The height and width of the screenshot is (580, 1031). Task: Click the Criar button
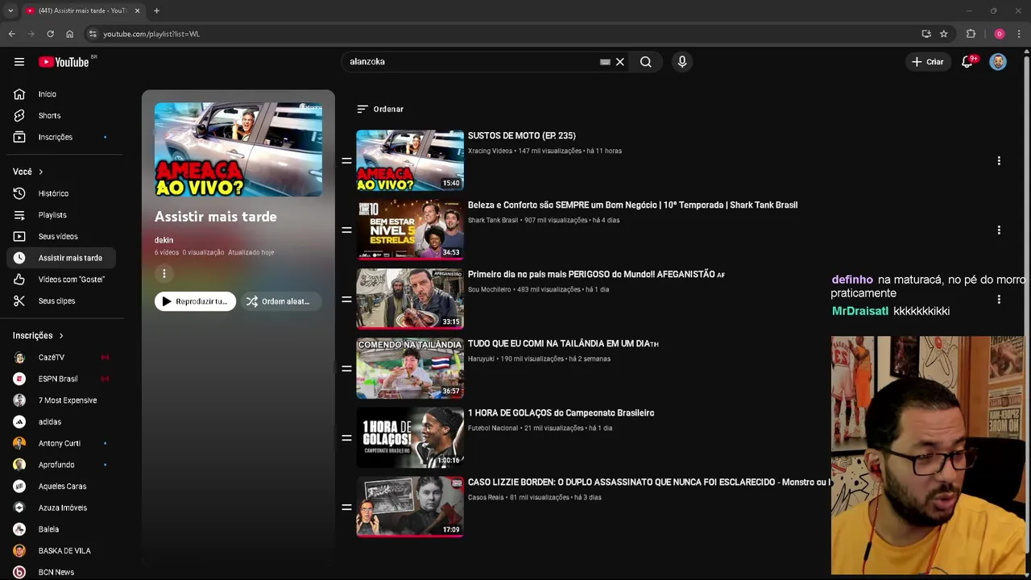(927, 62)
